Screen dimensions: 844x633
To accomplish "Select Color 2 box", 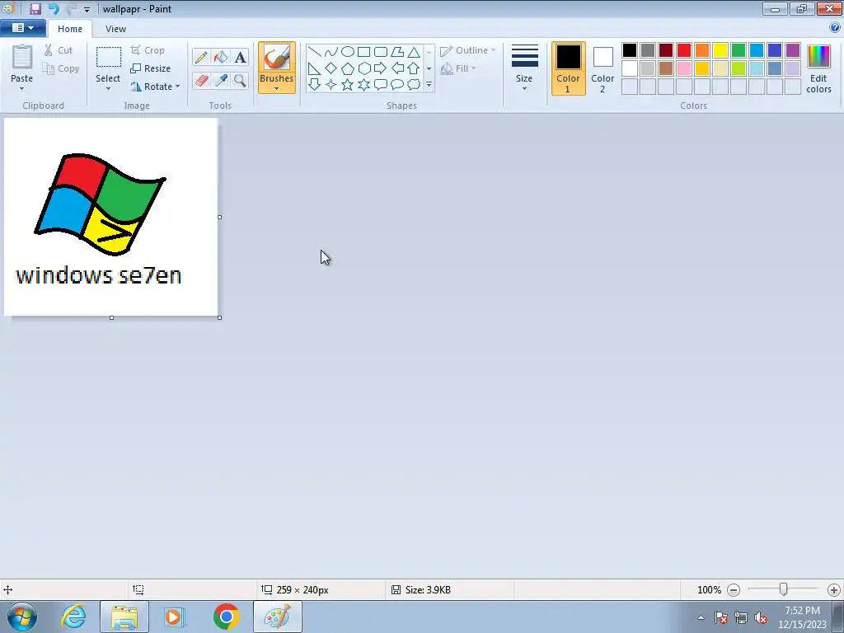I will (603, 68).
